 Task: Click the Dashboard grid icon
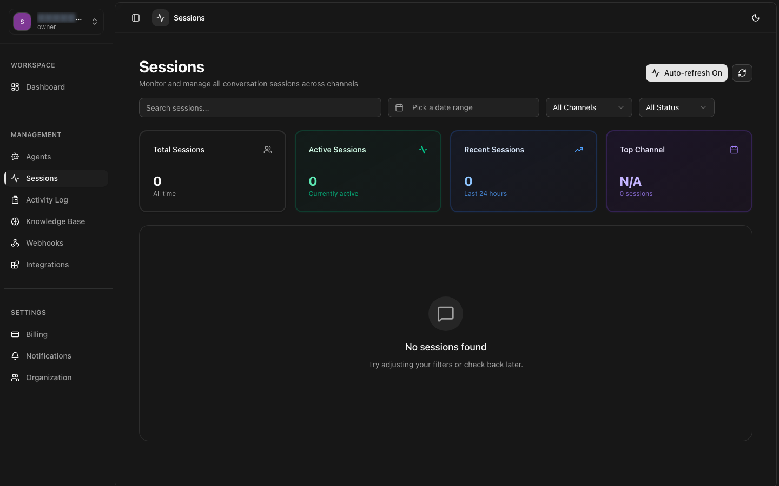coord(15,87)
